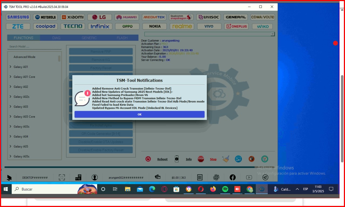
Task: Select the UNISOC chipset logo
Action: (x=209, y=17)
